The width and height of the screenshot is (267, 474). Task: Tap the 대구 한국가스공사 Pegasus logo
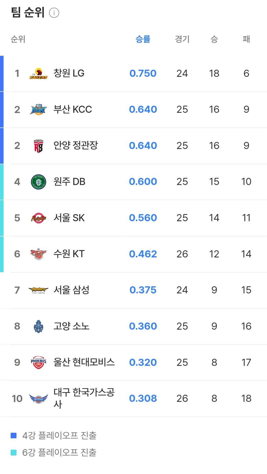38,399
